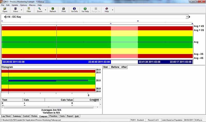Click the file path in status bar
Screen dimensions: 206x122
[x=31, y=120]
